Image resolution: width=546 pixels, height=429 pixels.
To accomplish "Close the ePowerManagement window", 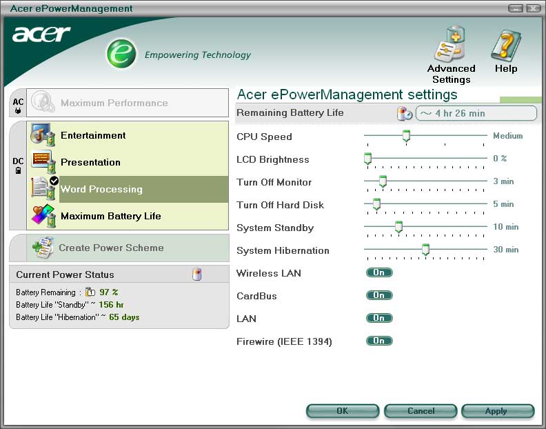I will pos(533,8).
